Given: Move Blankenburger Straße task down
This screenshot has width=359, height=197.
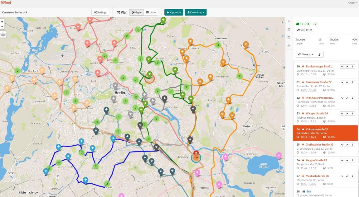Looking at the screenshot, I should [x=342, y=67].
